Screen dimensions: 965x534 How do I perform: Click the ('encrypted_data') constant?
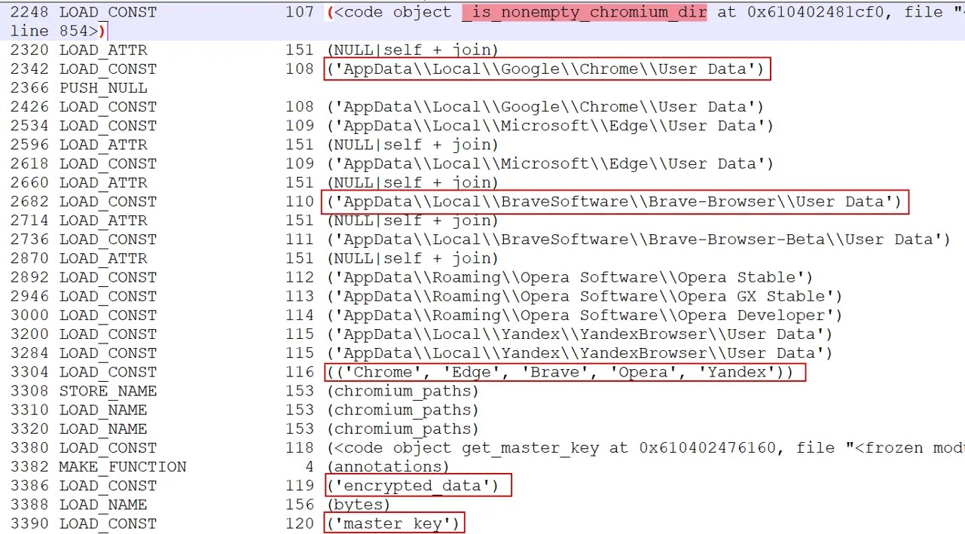click(413, 486)
